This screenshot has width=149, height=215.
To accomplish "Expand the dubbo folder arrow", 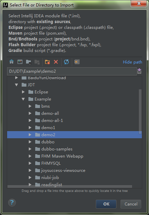I will click(x=30, y=142).
